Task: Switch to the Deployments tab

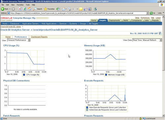Action: (115, 20)
